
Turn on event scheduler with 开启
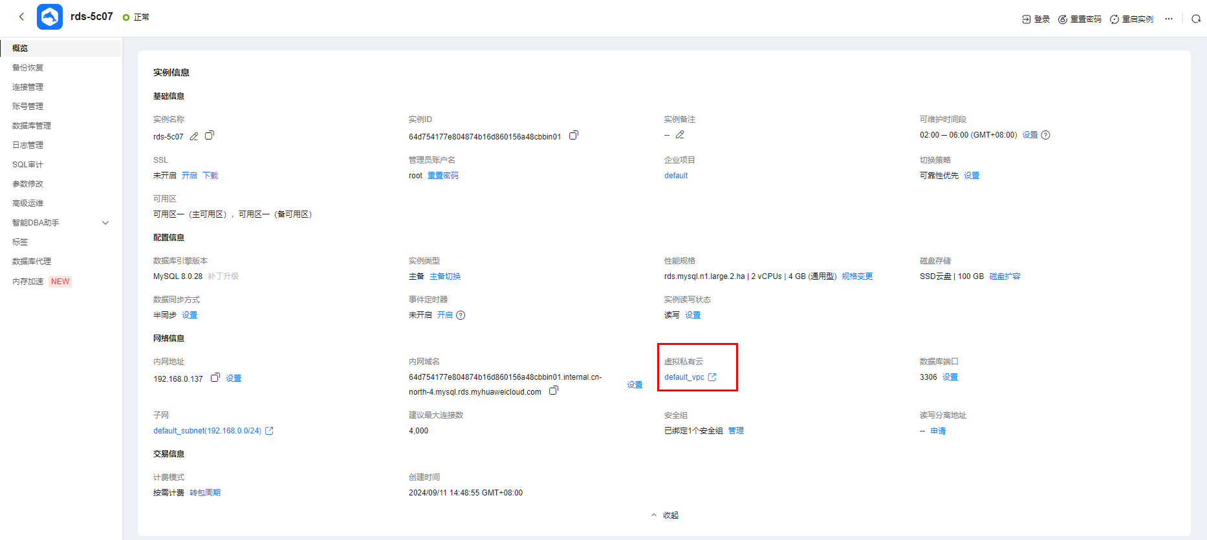[x=444, y=315]
